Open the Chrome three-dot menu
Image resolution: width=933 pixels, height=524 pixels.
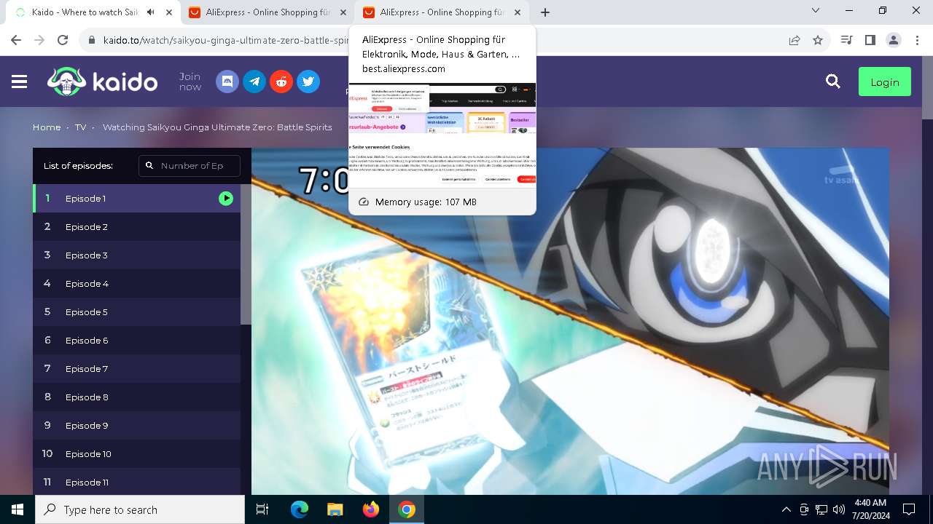[x=918, y=40]
